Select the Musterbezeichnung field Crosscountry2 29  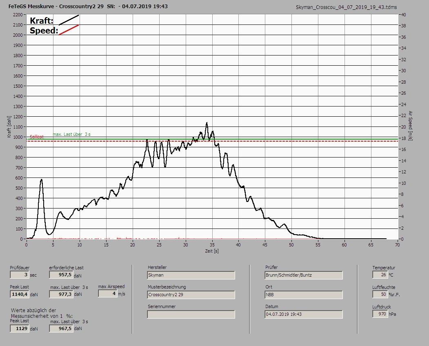point(191,295)
